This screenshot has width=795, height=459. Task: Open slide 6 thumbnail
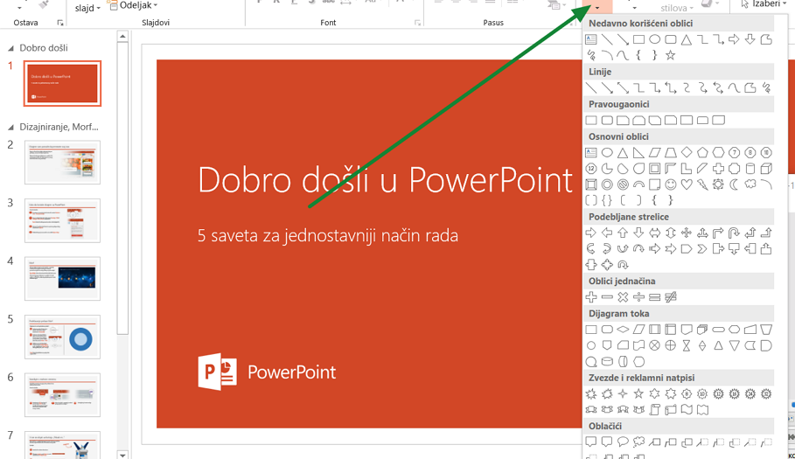pyautogui.click(x=62, y=394)
